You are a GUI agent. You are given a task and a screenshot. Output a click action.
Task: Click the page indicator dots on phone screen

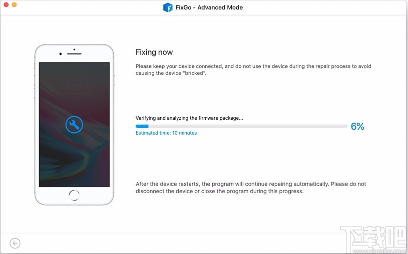tap(74, 185)
